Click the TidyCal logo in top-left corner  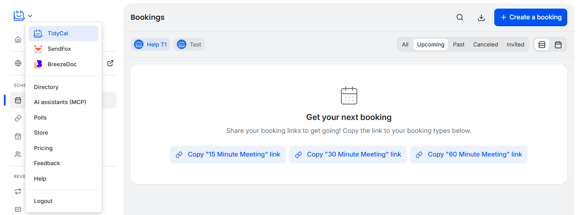coord(19,16)
